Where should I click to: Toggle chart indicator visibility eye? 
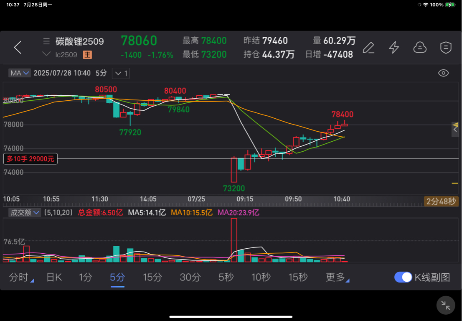(x=443, y=73)
